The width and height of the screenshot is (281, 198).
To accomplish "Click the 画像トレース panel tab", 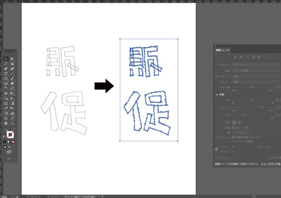I will pyautogui.click(x=223, y=50).
